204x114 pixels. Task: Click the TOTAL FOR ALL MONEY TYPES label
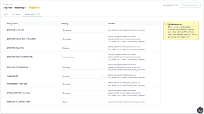click(x=19, y=102)
